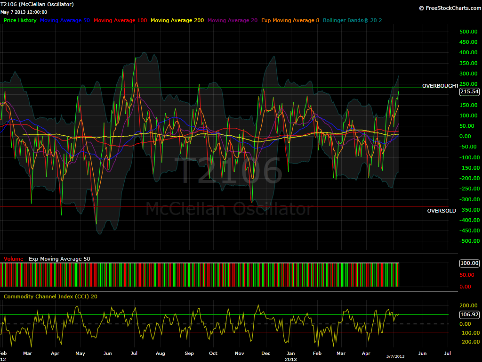This screenshot has height=362, width=482.
Task: Click the Price History legend label
Action: (x=20, y=20)
